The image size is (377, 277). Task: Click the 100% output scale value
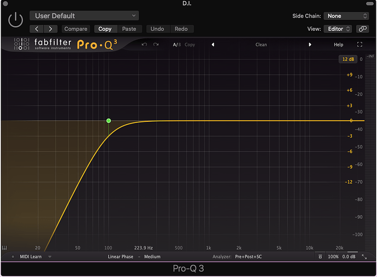click(333, 257)
